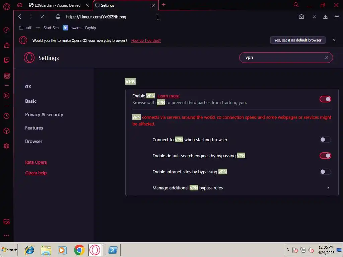Dismiss the default browser prompt
Viewport: 343px width, 257px height.
[x=334, y=40]
